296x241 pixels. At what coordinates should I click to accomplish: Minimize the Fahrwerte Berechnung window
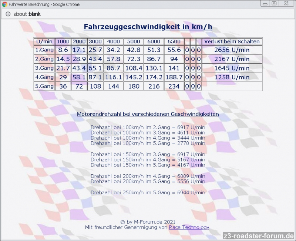(x=265, y=3)
